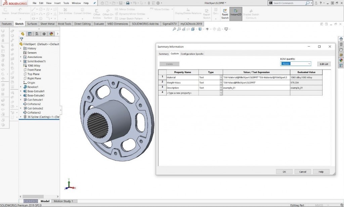
Task: Open SOLIDWORKS Resources home icon in task pane
Action: click(341, 39)
